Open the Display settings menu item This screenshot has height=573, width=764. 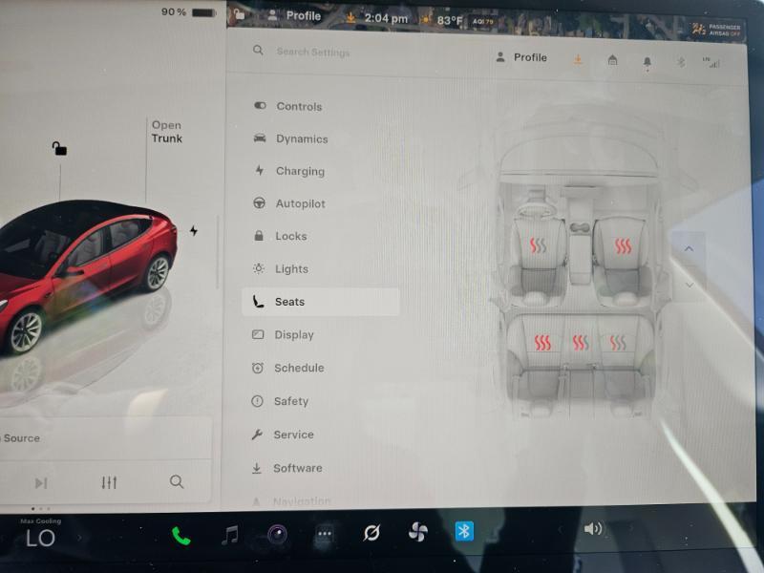(293, 335)
